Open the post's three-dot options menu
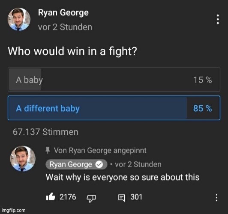 [218, 19]
